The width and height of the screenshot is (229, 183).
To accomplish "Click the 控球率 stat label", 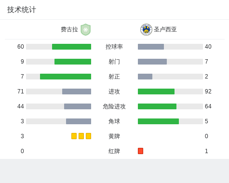I will pyautogui.click(x=114, y=47).
